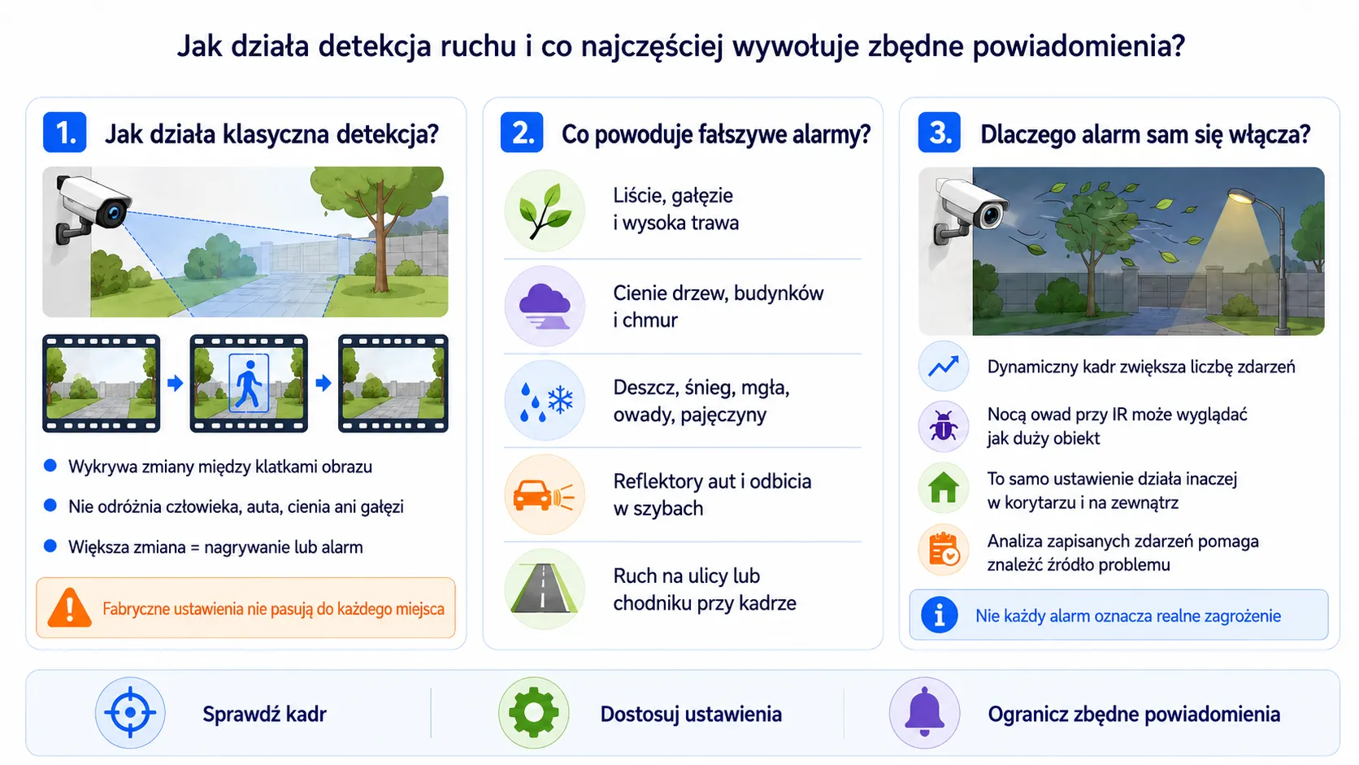Click text Nocą owad przy IR
This screenshot has height=765, width=1359.
pos(1117,426)
